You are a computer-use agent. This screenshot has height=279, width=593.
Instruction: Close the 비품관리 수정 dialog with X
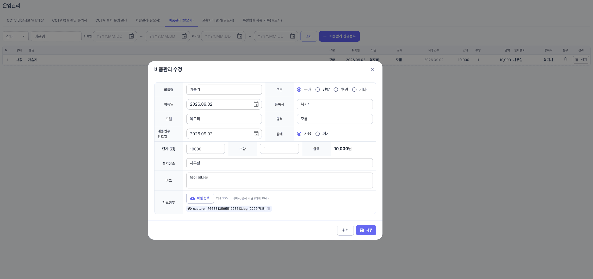click(x=372, y=69)
